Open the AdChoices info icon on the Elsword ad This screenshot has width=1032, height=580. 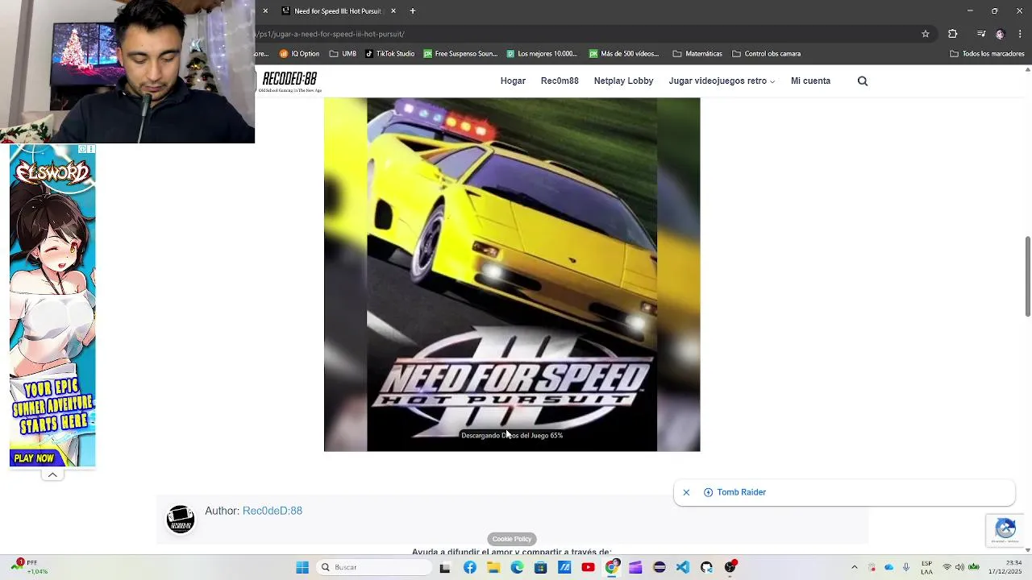click(x=82, y=149)
